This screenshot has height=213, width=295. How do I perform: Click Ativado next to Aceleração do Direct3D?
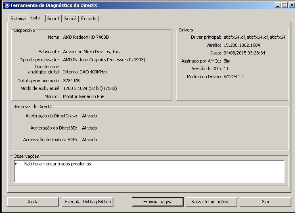[90, 128]
